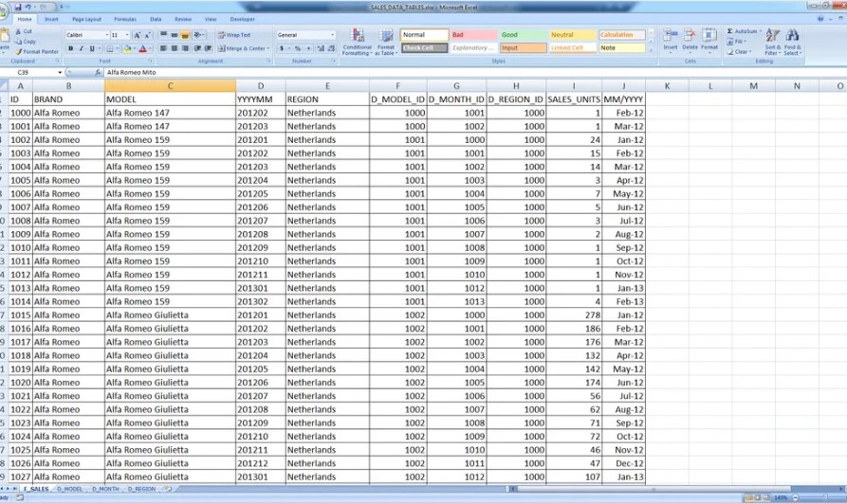Open the Fill Color dropdown arrow
This screenshot has width=847, height=503.
click(134, 48)
